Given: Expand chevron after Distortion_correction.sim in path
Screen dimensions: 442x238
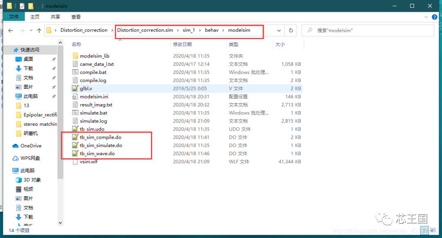Looking at the screenshot, I should click(x=178, y=30).
